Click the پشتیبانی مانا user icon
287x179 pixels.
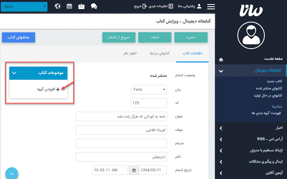(199, 6)
